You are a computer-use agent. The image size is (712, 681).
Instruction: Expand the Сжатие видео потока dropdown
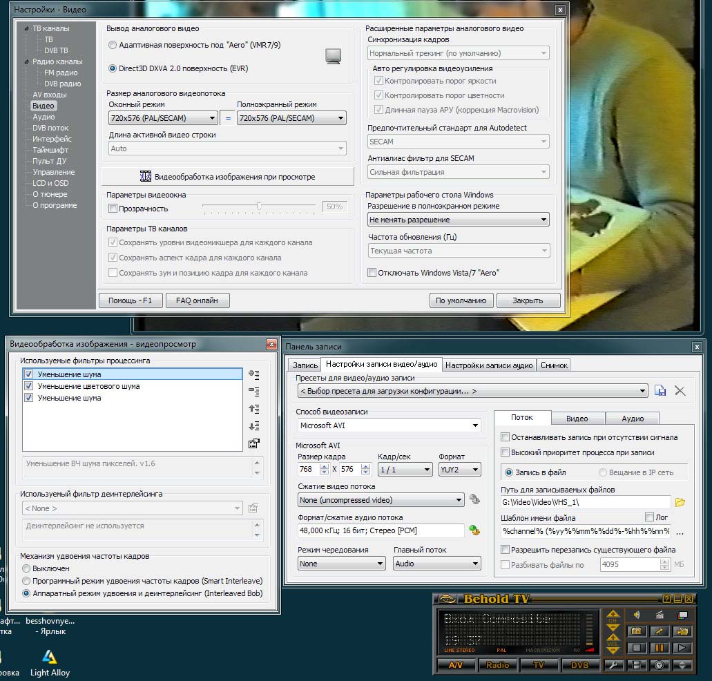pos(381,500)
